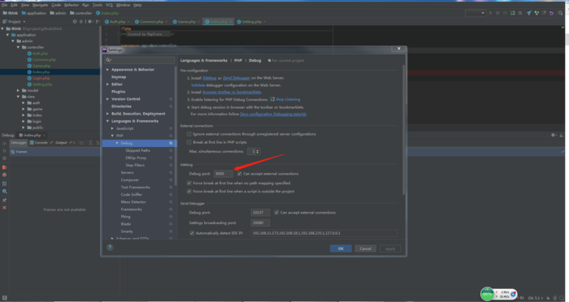Click the purple undo arrow toolbar icon
This screenshot has height=302, width=569.
551,13
